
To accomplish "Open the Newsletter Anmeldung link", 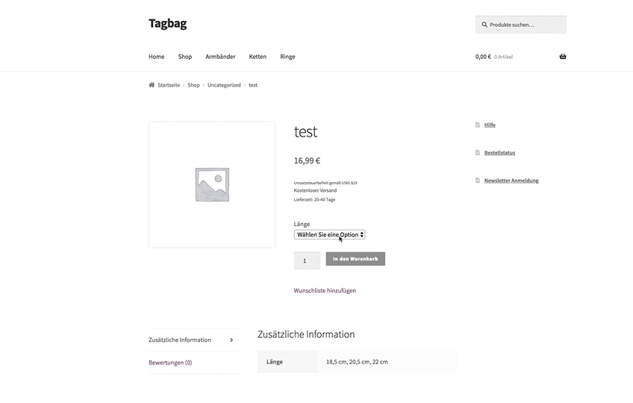I will pos(511,181).
